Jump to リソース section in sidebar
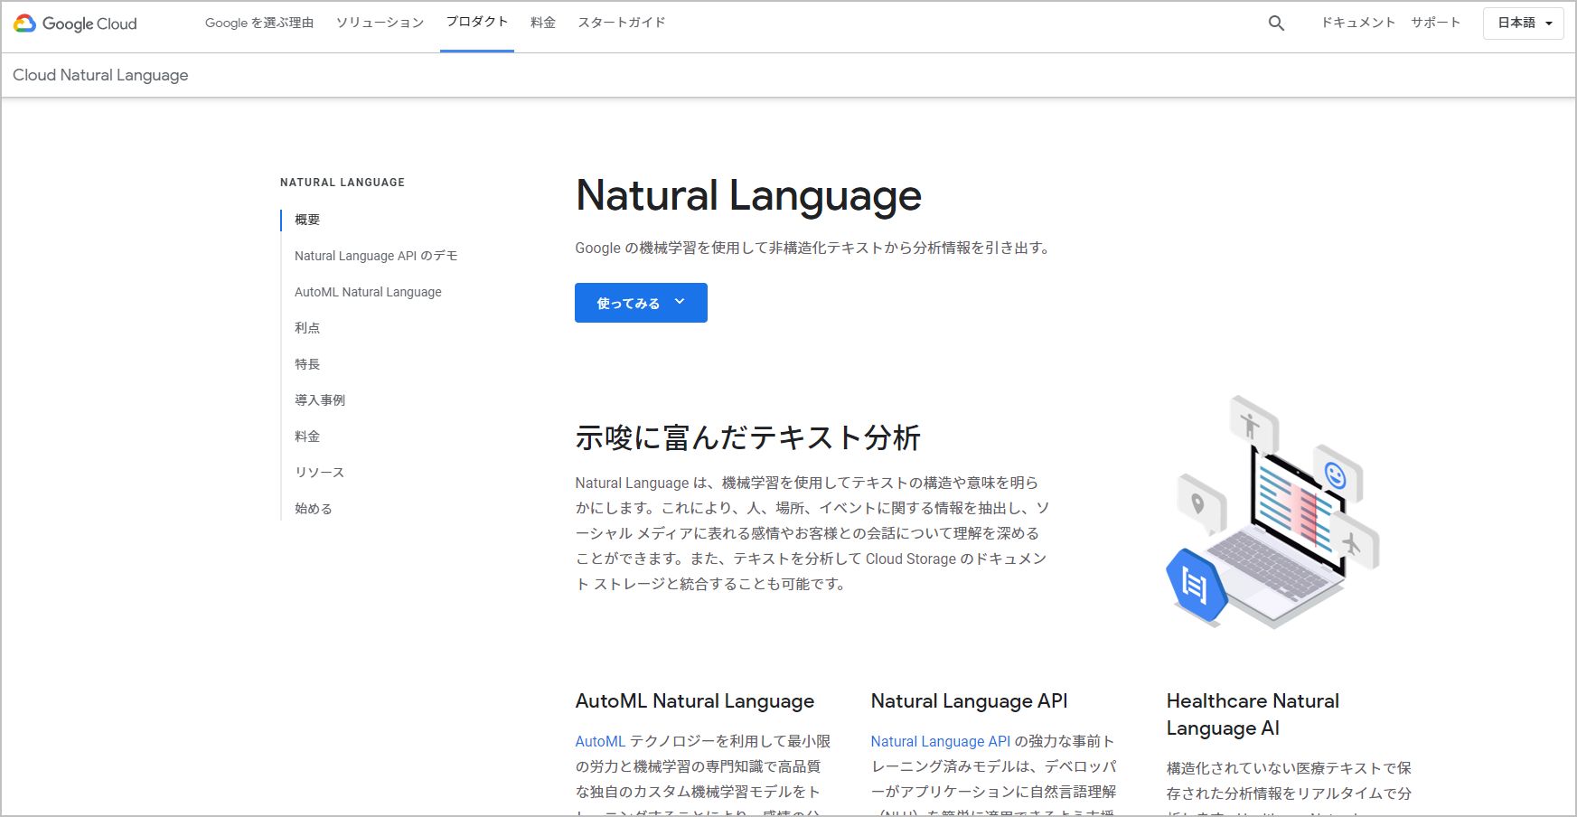The width and height of the screenshot is (1577, 817). (x=320, y=473)
